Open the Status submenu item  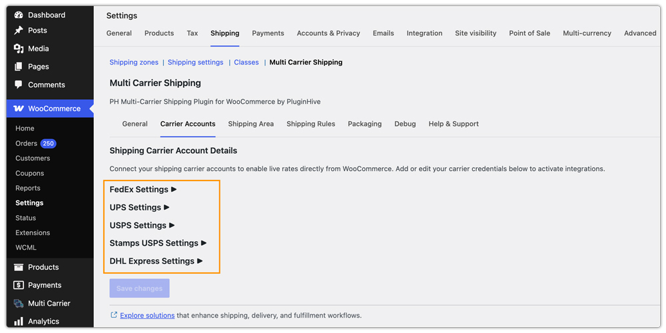(25, 218)
